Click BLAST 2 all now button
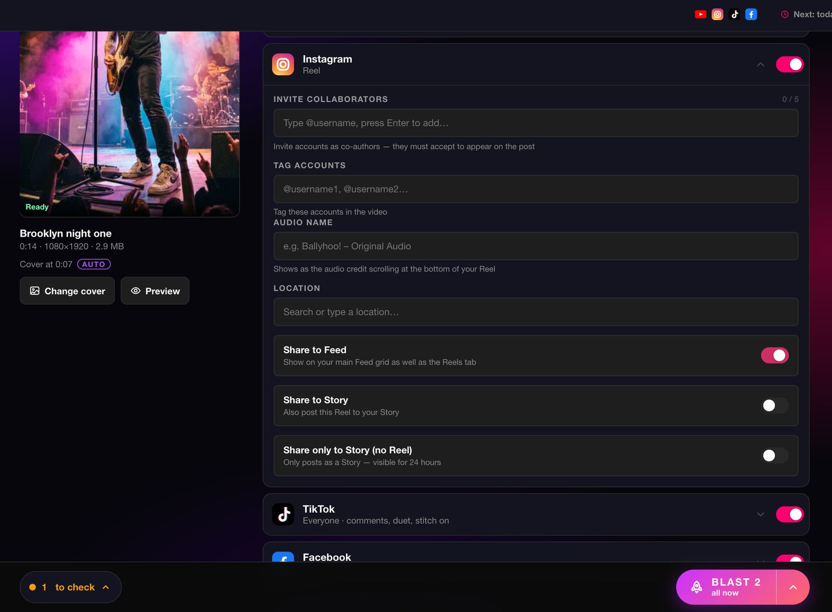The height and width of the screenshot is (612, 832). coord(726,587)
